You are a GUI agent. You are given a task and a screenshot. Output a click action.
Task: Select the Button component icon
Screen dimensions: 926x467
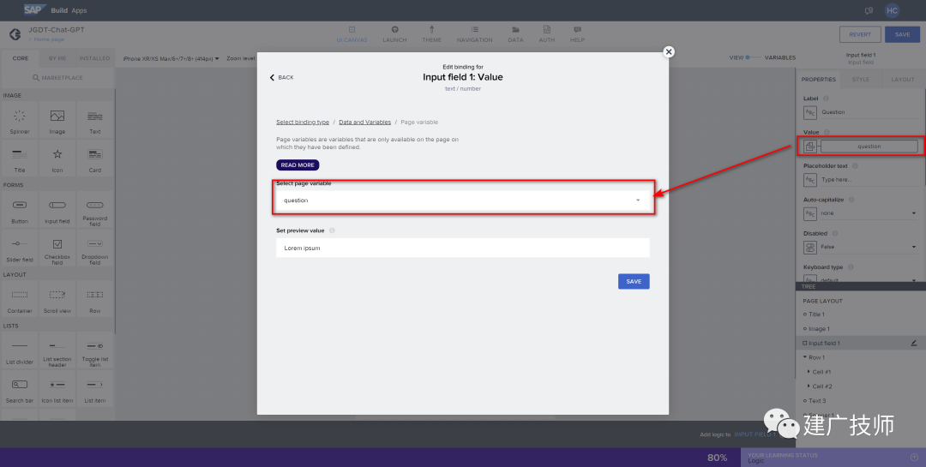click(x=20, y=205)
